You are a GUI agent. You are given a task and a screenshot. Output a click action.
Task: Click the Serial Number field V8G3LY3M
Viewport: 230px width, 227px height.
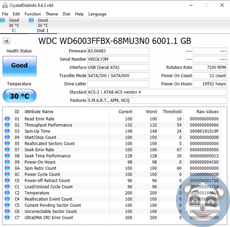click(x=118, y=59)
